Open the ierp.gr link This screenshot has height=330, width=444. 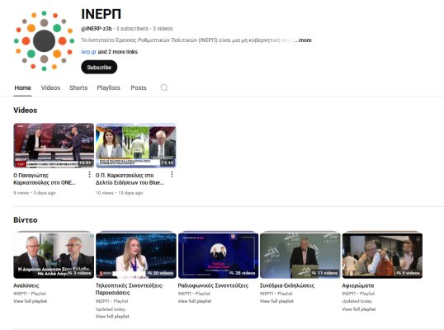88,52
